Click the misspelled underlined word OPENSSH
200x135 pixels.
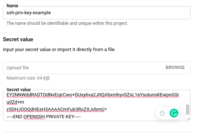point(34,117)
